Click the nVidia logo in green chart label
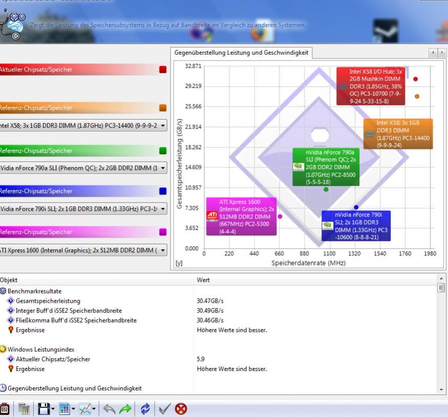Screen dimensions: 448x417 tap(298, 167)
